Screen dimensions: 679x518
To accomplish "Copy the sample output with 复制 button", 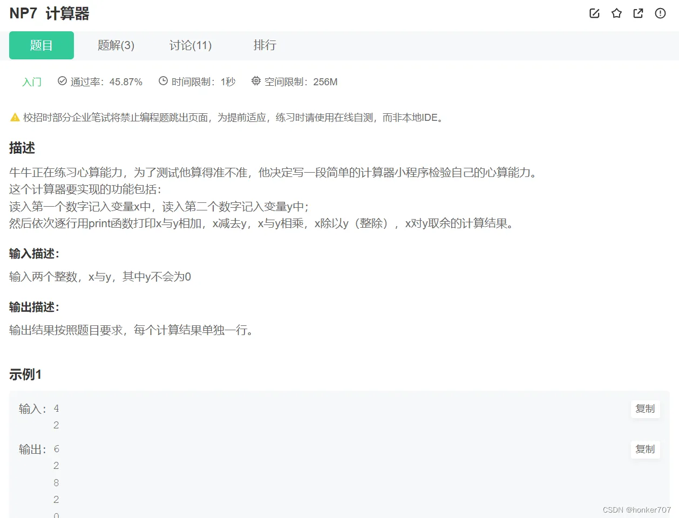I will [645, 449].
